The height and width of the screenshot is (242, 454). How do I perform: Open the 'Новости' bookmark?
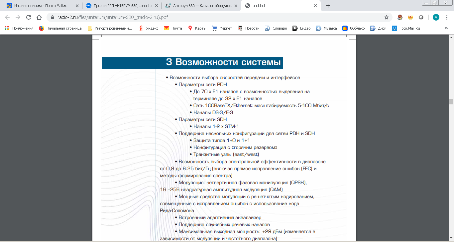[x=249, y=28]
